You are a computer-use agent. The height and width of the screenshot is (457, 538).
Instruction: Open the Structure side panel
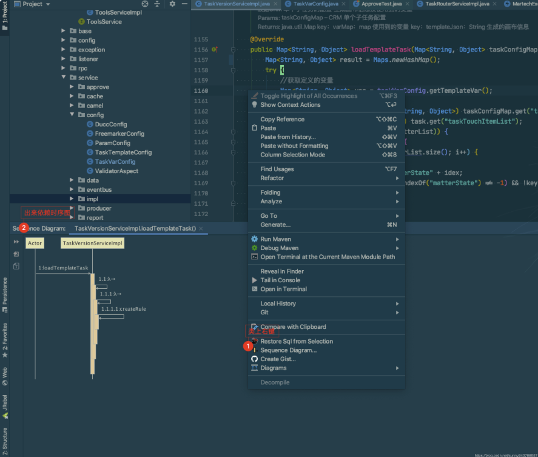tap(5, 441)
